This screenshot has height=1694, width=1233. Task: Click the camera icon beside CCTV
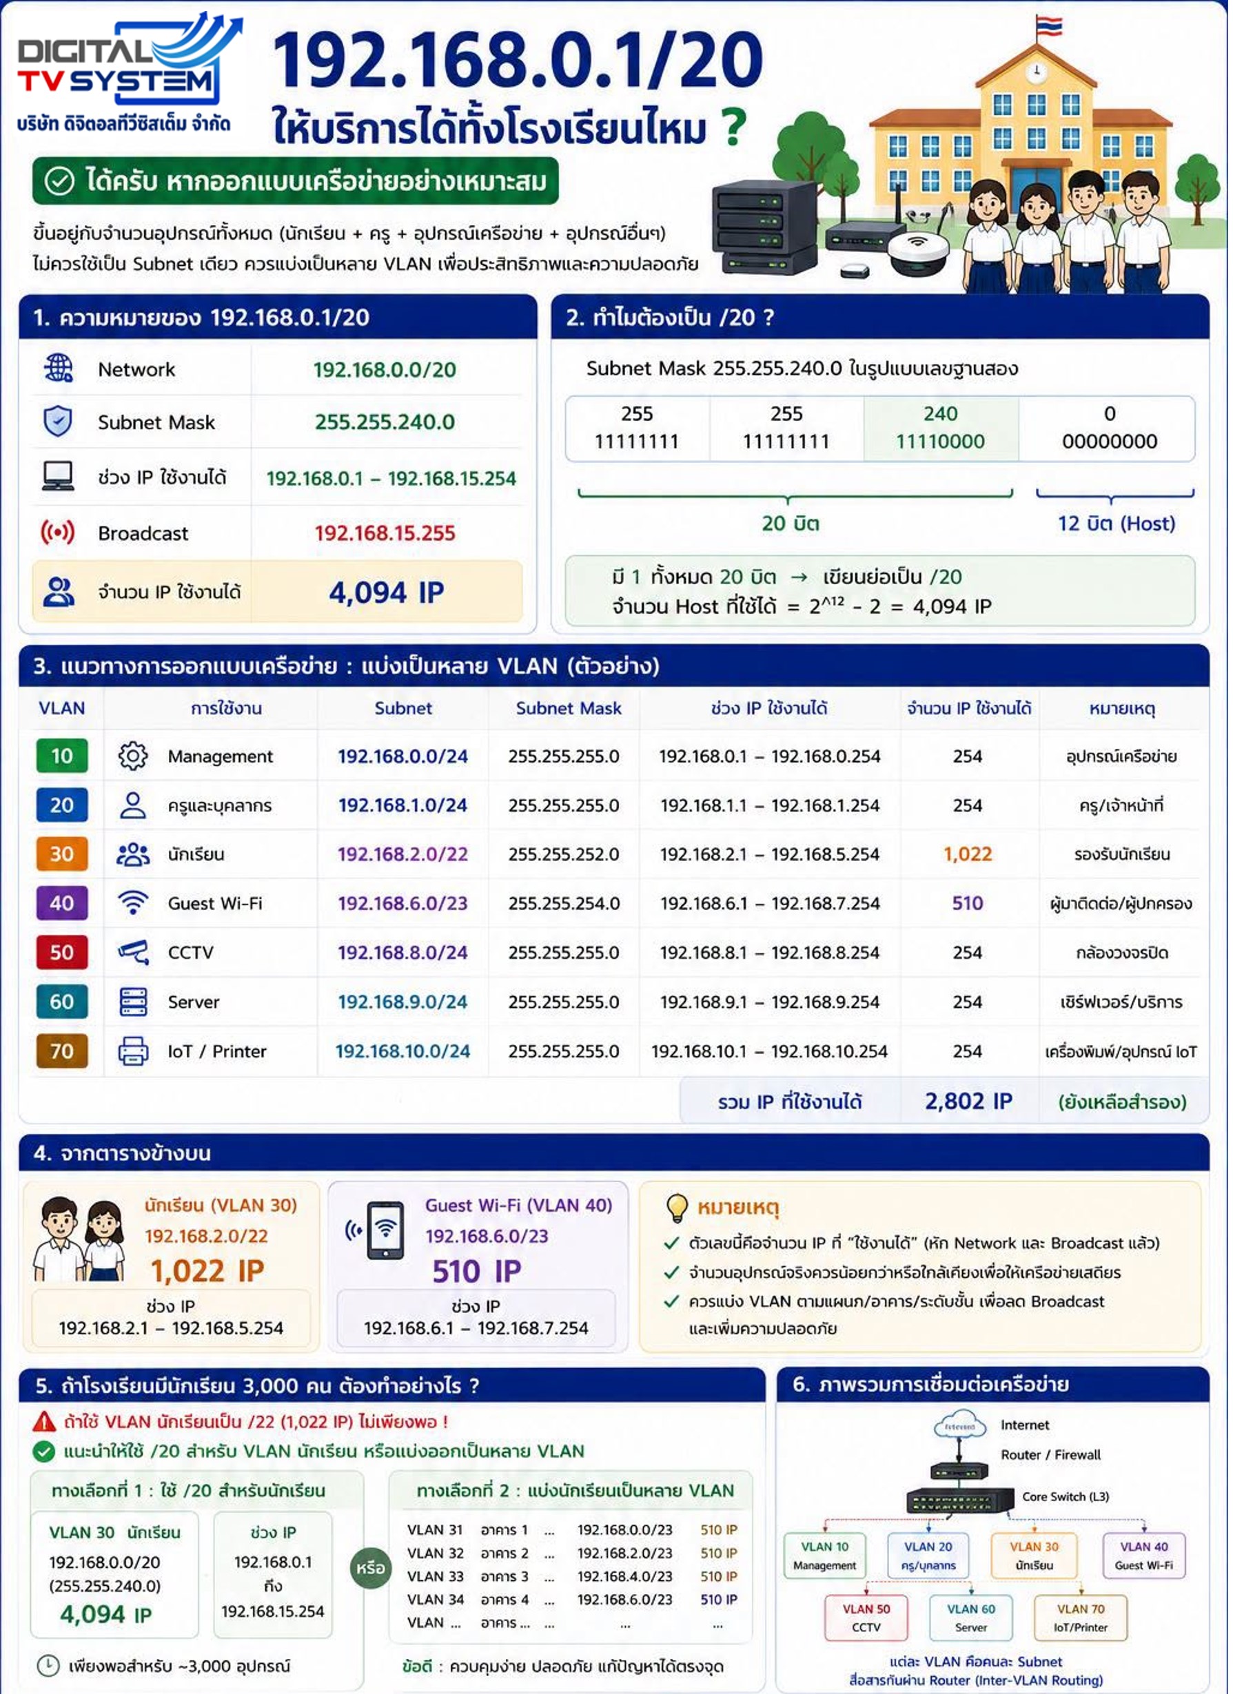[x=133, y=952]
